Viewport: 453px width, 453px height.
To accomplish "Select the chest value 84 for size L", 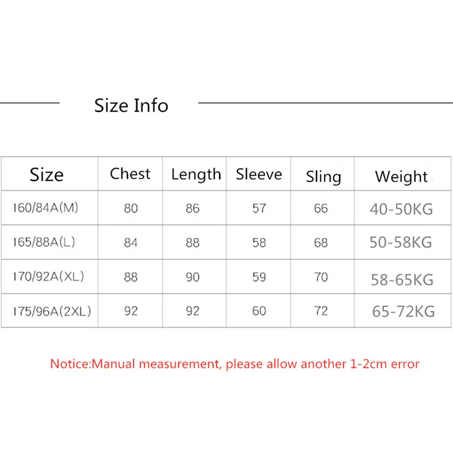I will 131,243.
